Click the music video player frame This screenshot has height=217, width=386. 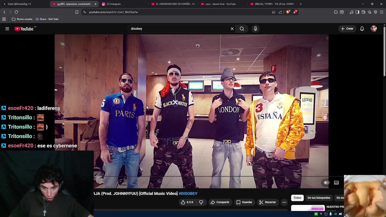[191, 111]
